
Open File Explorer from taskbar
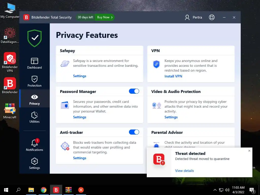click(31, 190)
